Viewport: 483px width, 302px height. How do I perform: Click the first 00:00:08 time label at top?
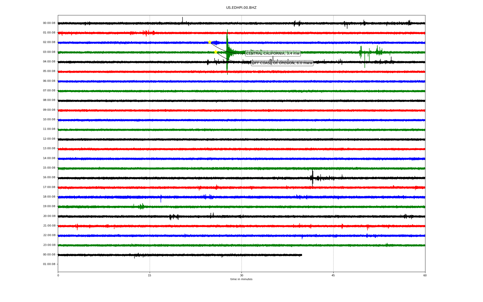49,23
